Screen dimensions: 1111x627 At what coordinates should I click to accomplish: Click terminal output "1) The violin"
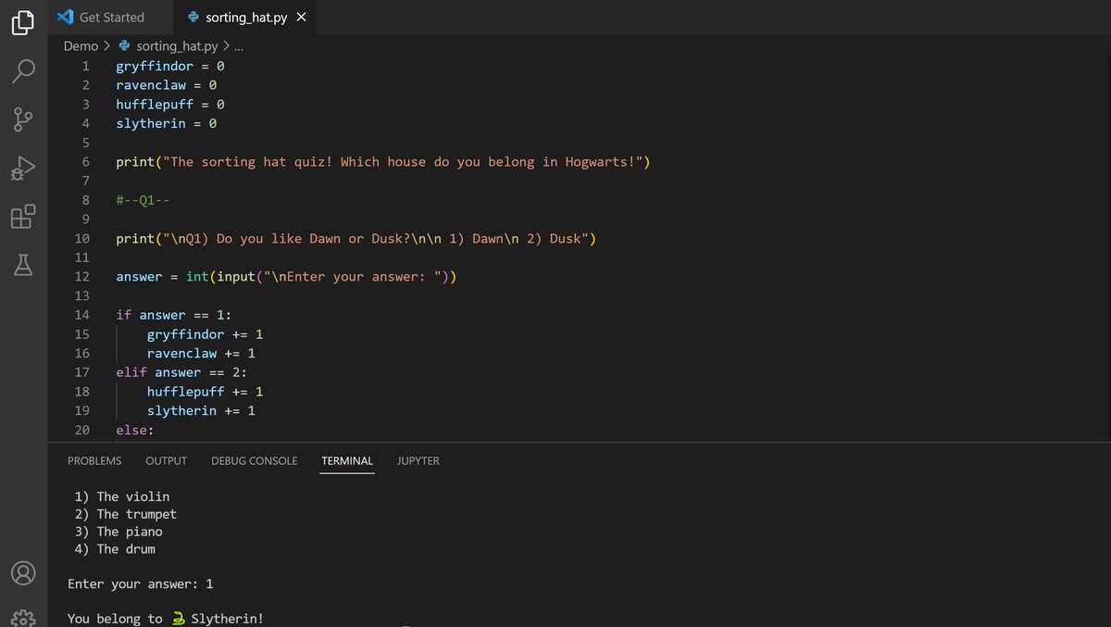coord(122,496)
